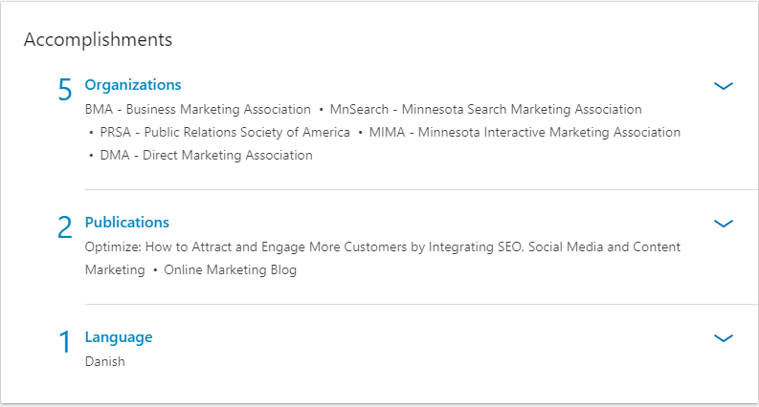Click the large number 5 beside Organizations

pyautogui.click(x=65, y=90)
